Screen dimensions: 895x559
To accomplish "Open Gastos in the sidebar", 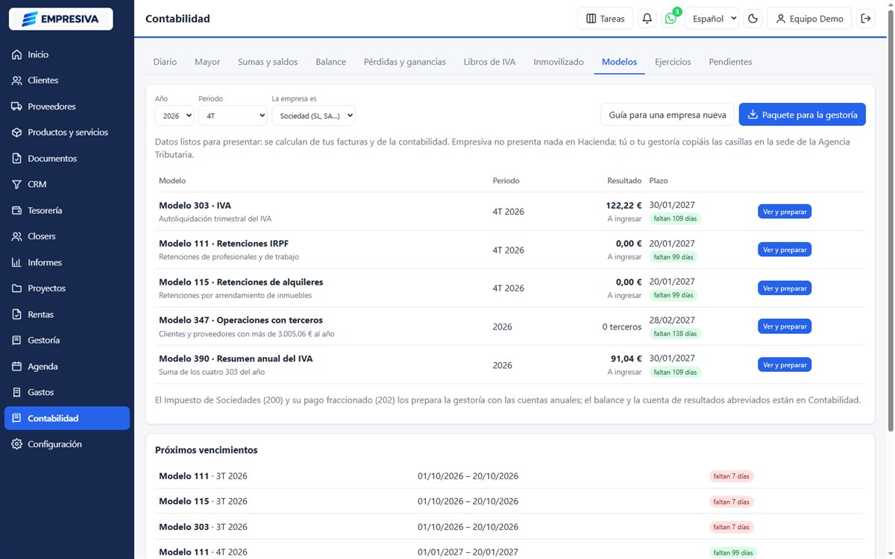I will pyautogui.click(x=67, y=392).
